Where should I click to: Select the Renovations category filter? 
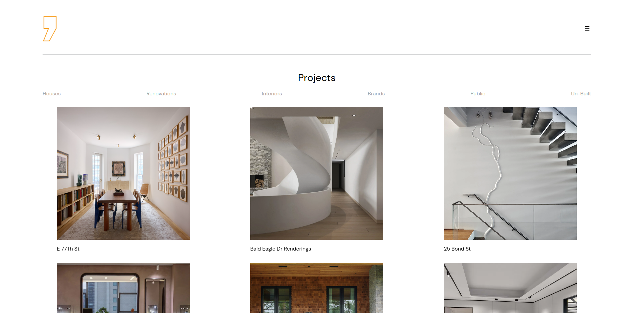point(161,94)
